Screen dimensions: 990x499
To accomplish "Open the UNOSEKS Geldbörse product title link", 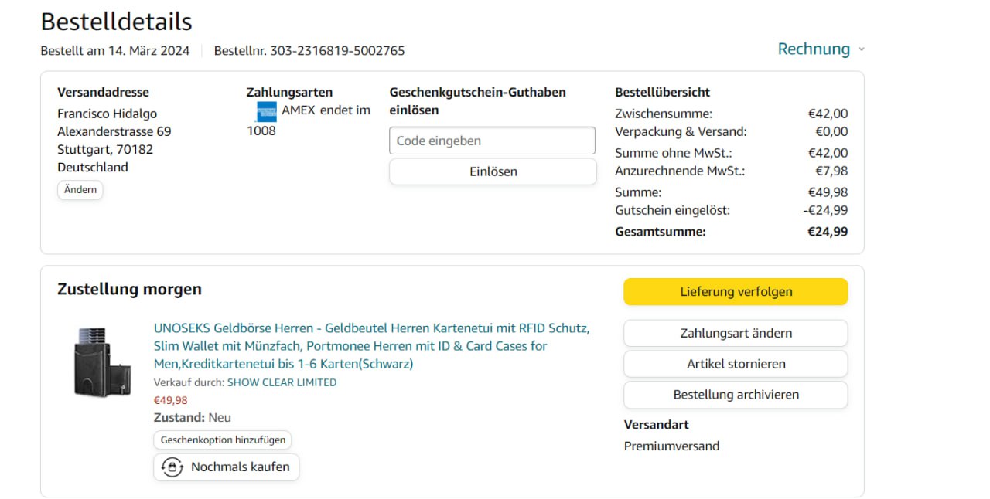I will [372, 346].
